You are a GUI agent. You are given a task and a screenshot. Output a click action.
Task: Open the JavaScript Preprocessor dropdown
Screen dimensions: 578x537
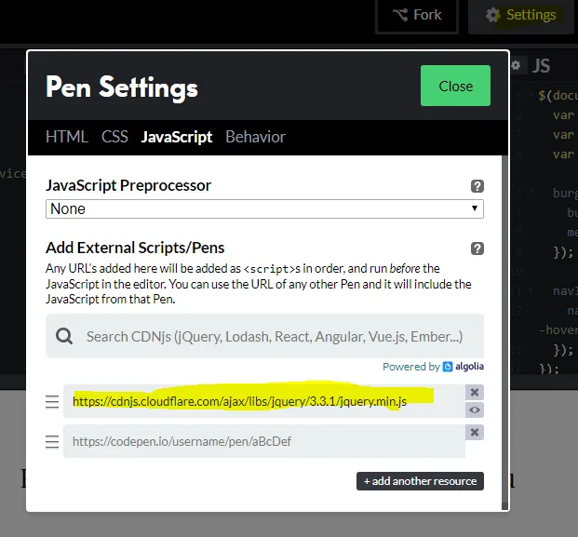pyautogui.click(x=264, y=208)
